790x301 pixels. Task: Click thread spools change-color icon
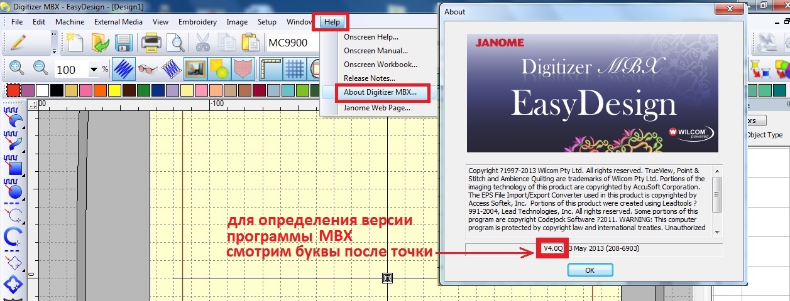[759, 68]
